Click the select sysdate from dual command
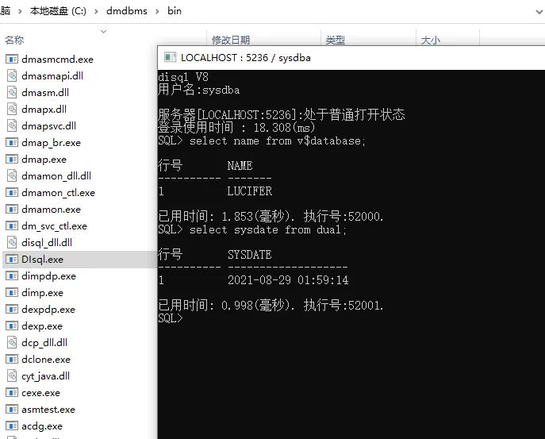Image resolution: width=545 pixels, height=439 pixels. click(268, 229)
